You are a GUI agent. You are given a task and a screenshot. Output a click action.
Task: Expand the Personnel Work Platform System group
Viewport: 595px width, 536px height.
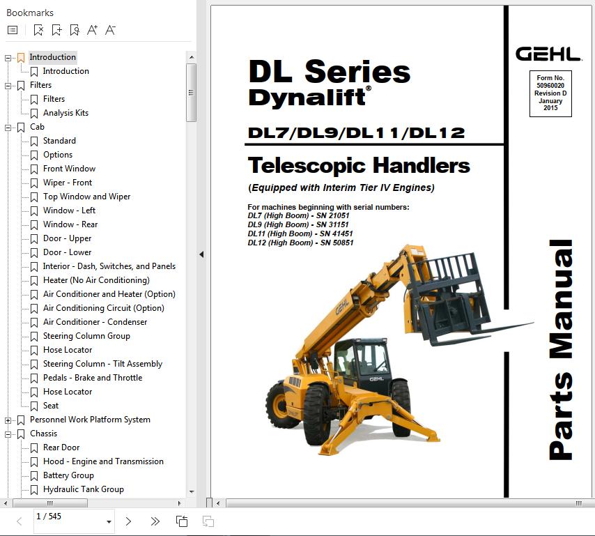(8, 420)
